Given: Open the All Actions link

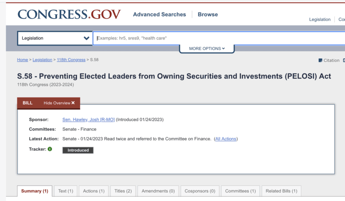Looking at the screenshot, I should (226, 139).
